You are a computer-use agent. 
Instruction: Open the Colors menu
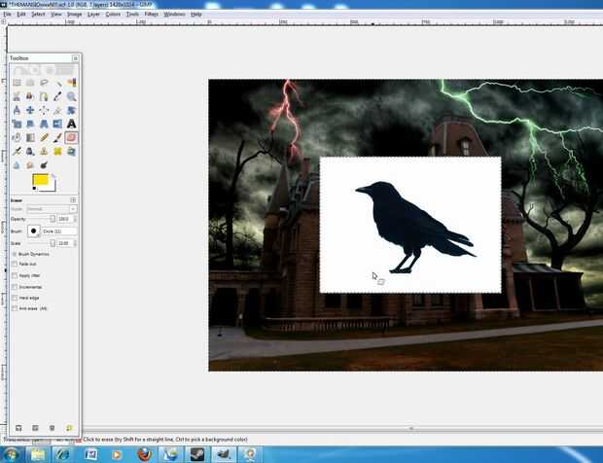113,14
